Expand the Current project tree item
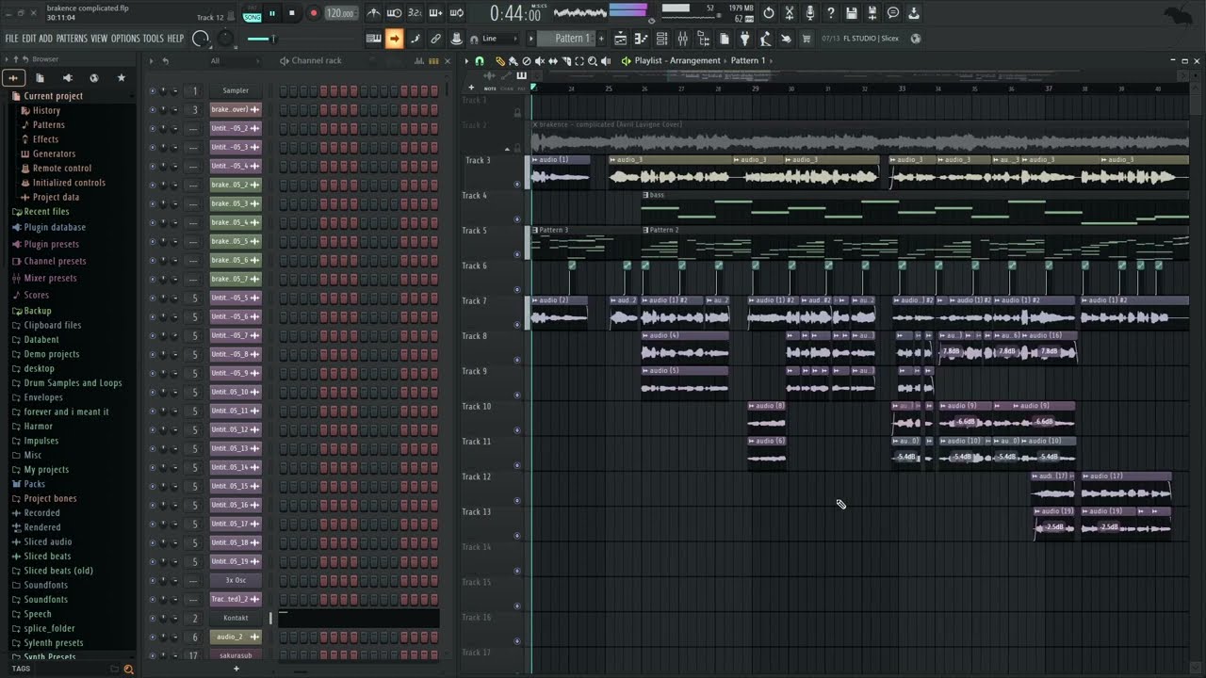1206x678 pixels. (x=53, y=96)
